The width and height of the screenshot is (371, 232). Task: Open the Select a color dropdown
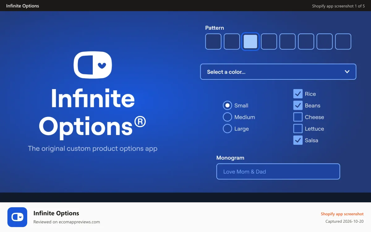click(x=278, y=72)
